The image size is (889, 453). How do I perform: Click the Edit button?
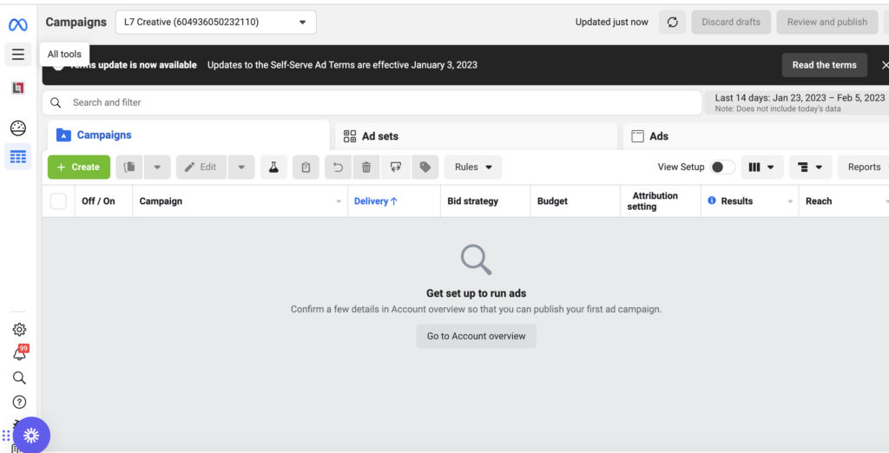click(201, 167)
